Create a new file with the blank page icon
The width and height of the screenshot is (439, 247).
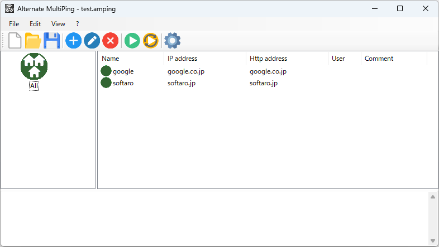[15, 40]
